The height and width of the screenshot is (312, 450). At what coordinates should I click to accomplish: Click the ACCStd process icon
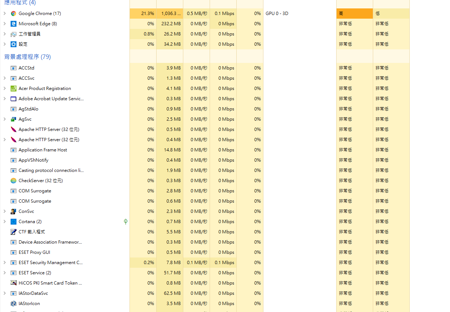coord(14,68)
